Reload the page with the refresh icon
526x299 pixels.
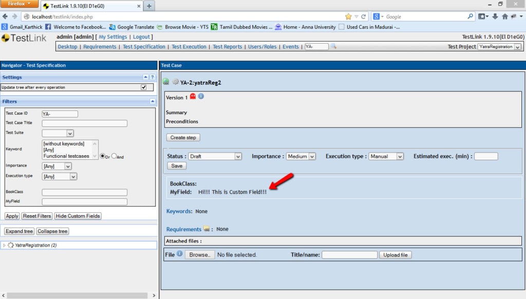pos(363,16)
